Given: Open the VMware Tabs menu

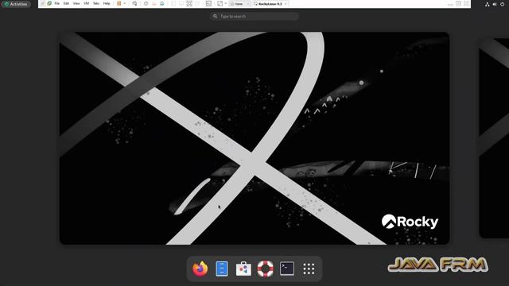Looking at the screenshot, I should tap(96, 3).
